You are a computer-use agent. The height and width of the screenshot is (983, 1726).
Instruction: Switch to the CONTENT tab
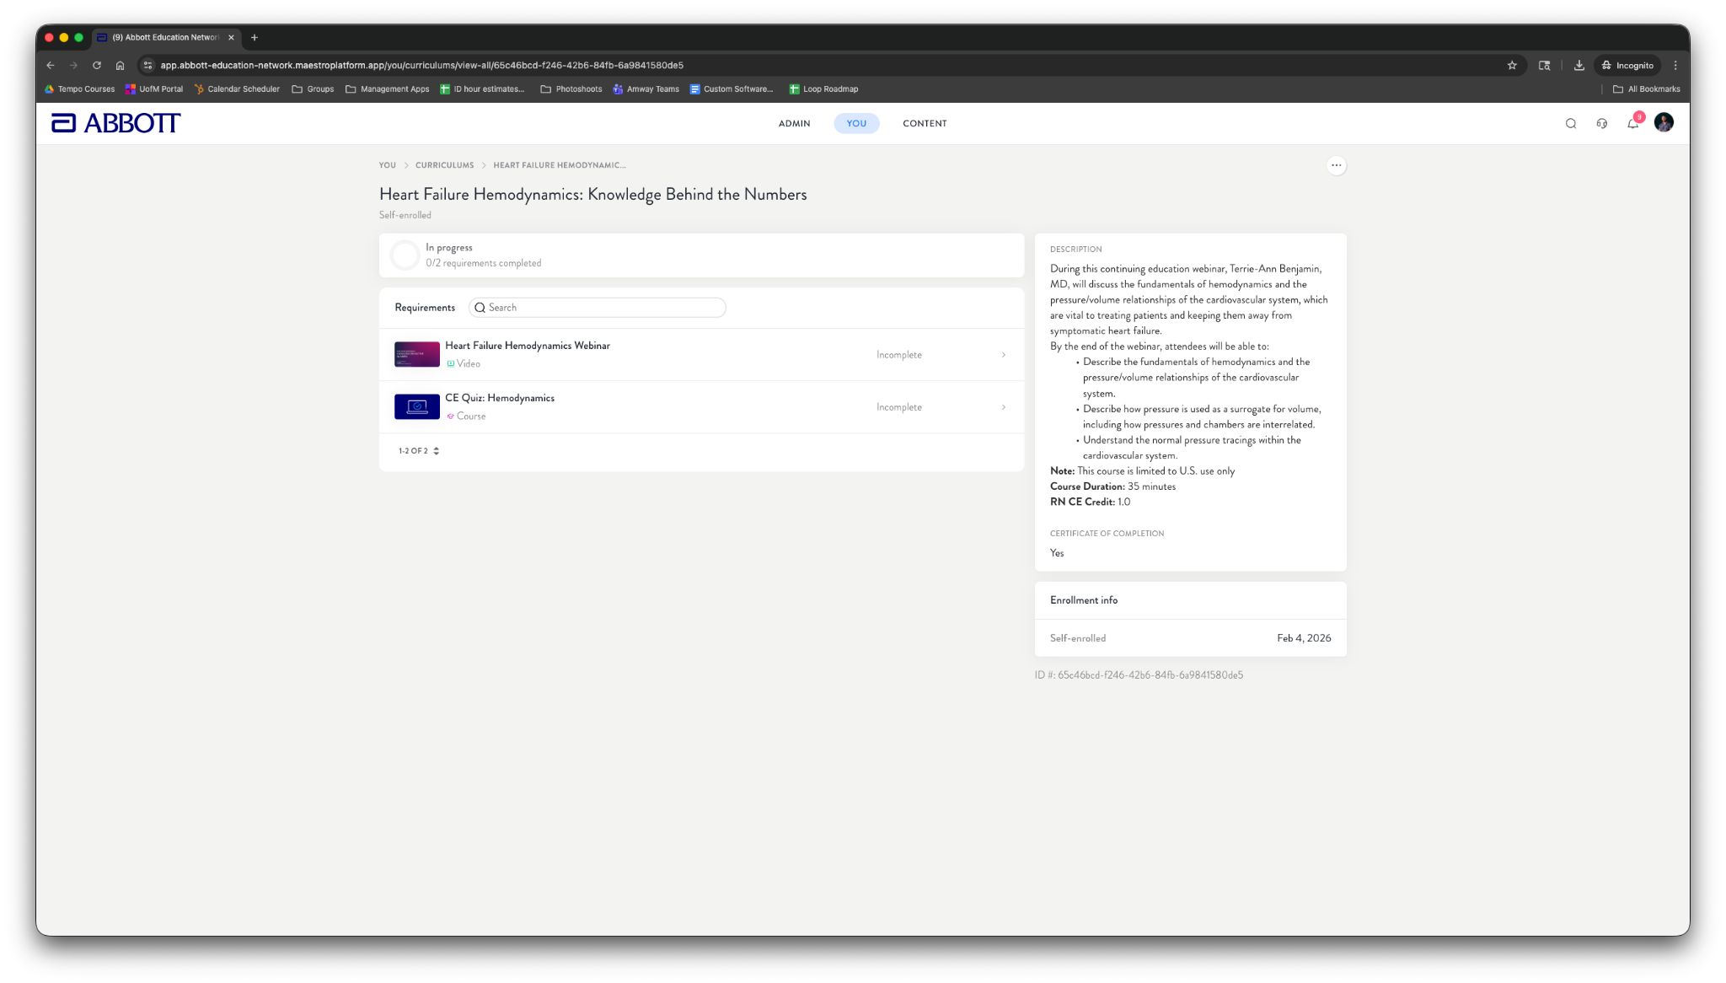click(x=925, y=123)
